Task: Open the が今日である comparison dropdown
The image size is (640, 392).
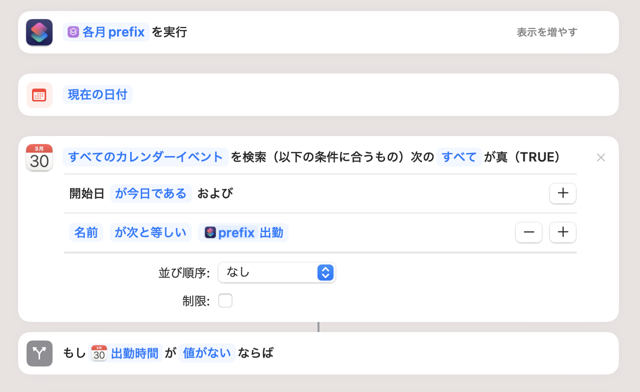Action: (151, 193)
